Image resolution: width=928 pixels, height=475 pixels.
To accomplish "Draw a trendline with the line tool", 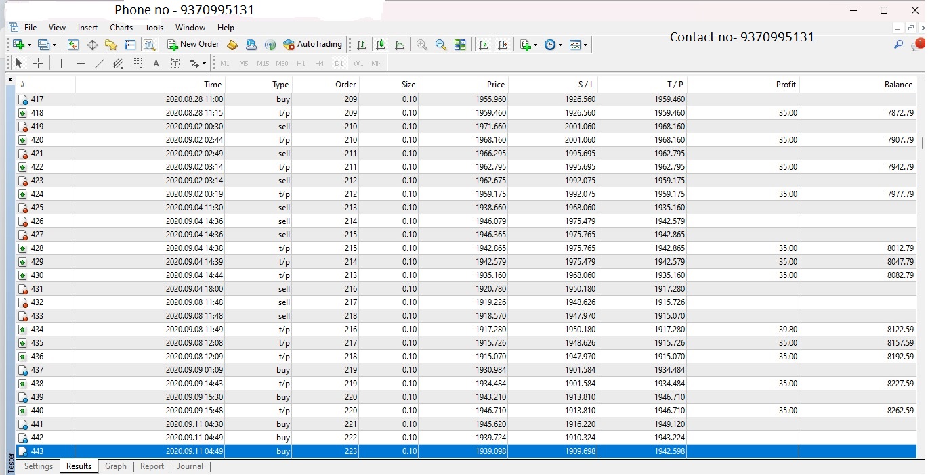I will [100, 64].
